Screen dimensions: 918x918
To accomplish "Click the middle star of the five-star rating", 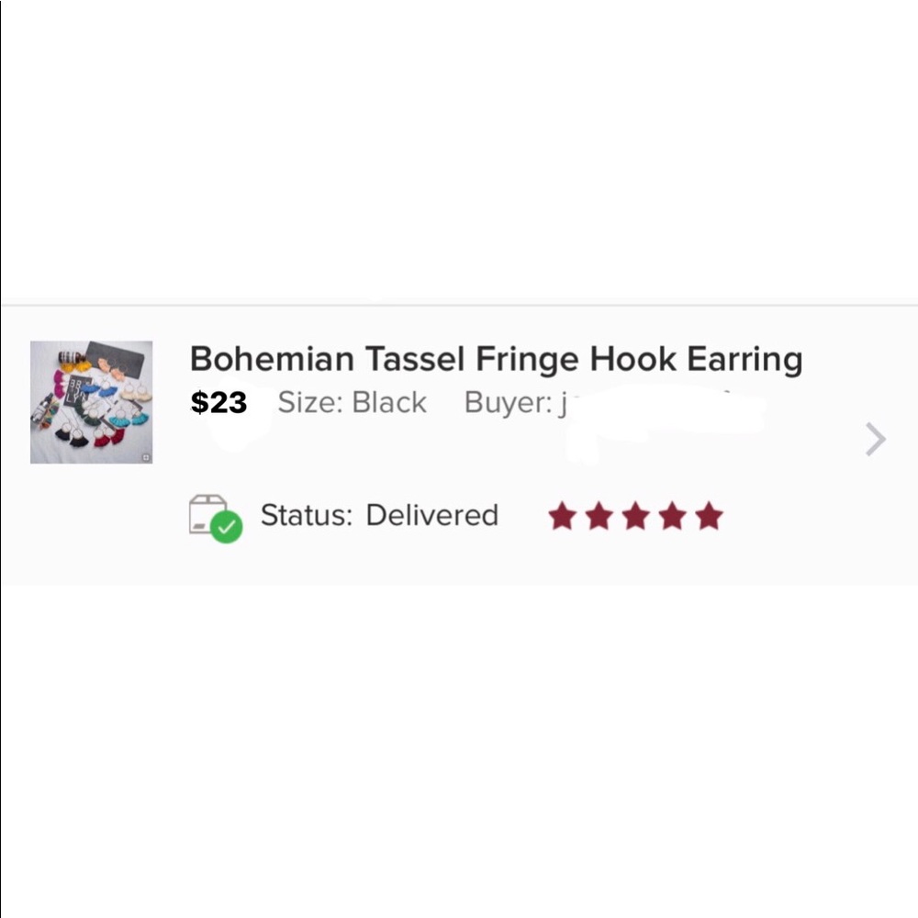I will click(637, 515).
